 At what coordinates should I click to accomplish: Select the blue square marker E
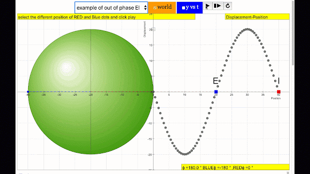tap(216, 92)
